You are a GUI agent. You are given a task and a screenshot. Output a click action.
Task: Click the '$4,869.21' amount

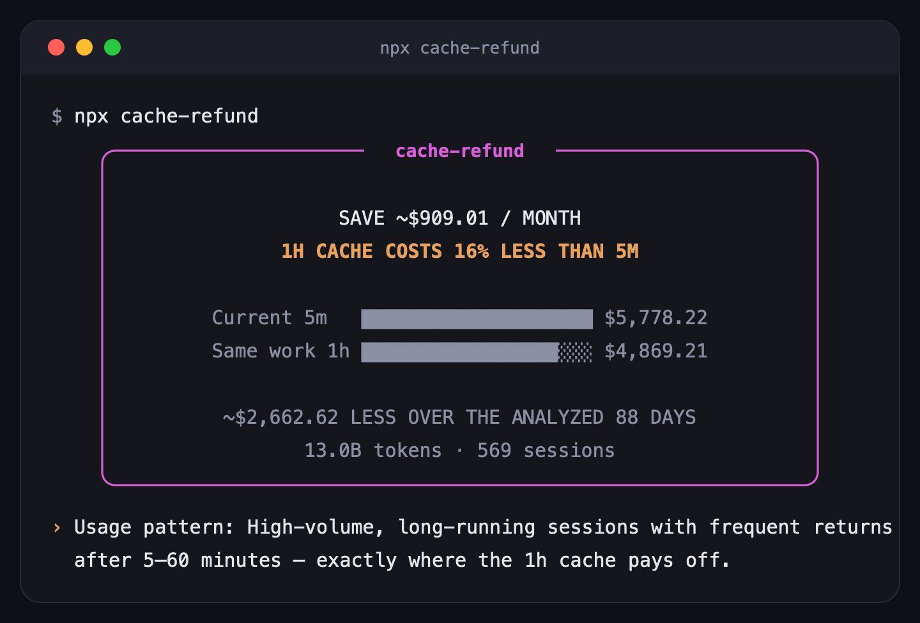tap(656, 351)
